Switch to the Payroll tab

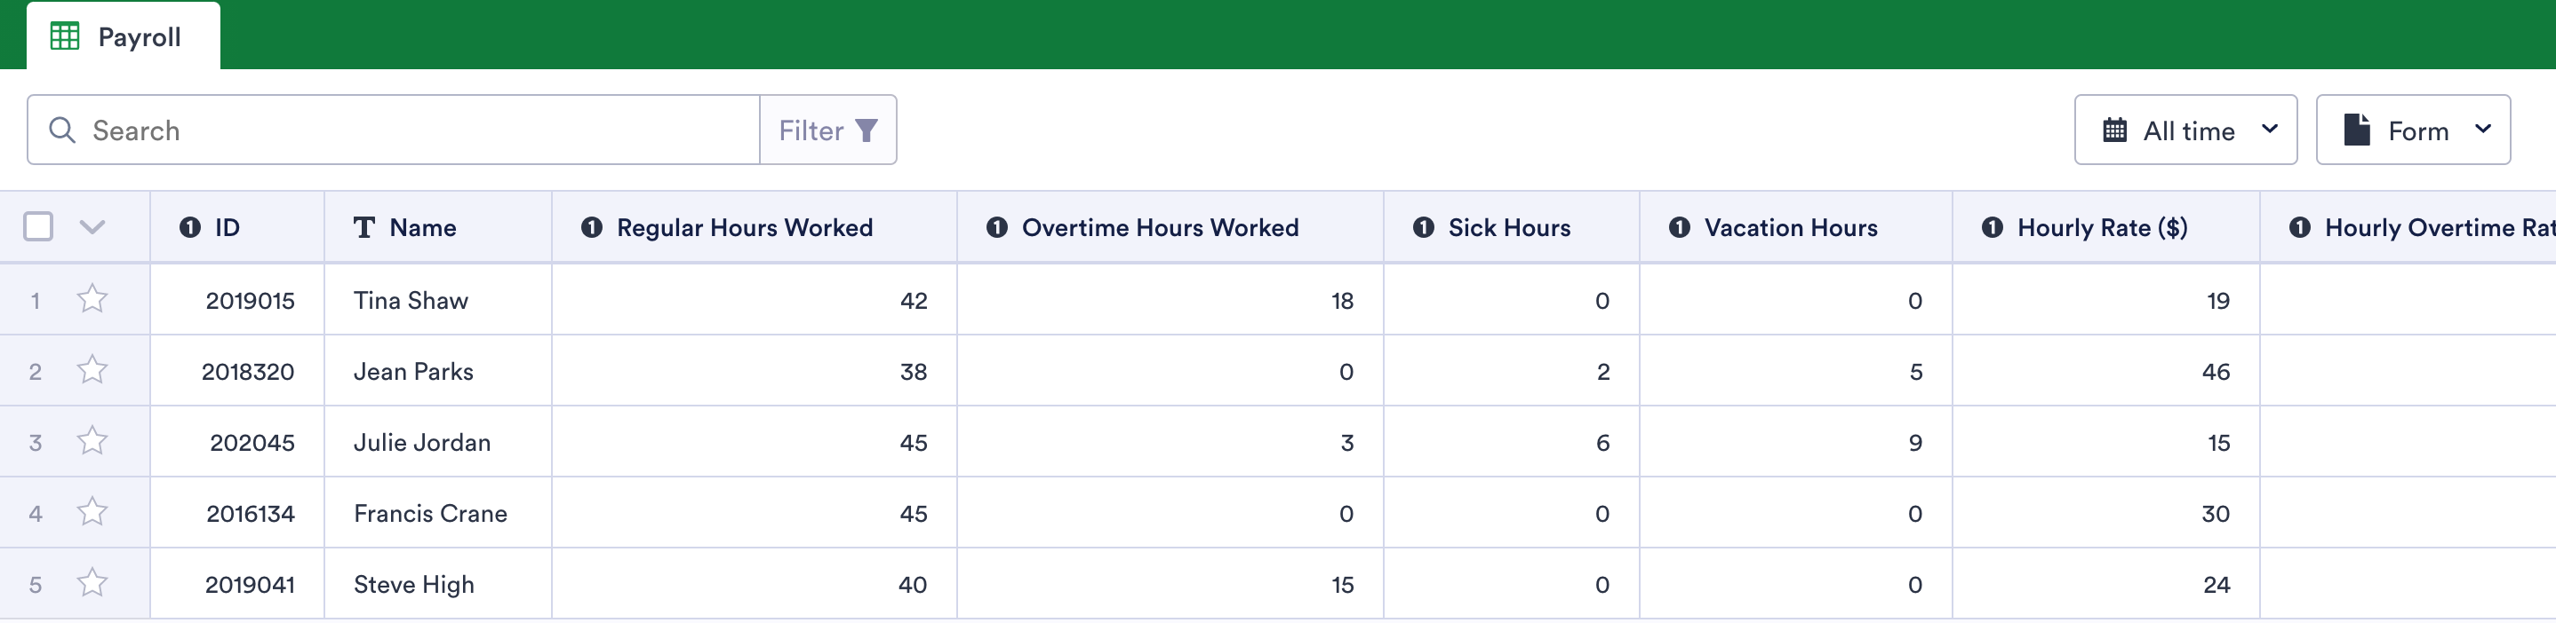coord(124,36)
